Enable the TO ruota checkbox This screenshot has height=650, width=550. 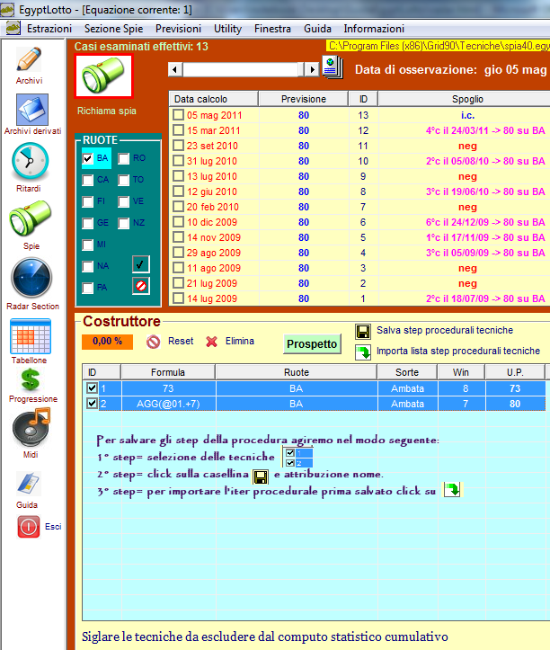(x=123, y=180)
